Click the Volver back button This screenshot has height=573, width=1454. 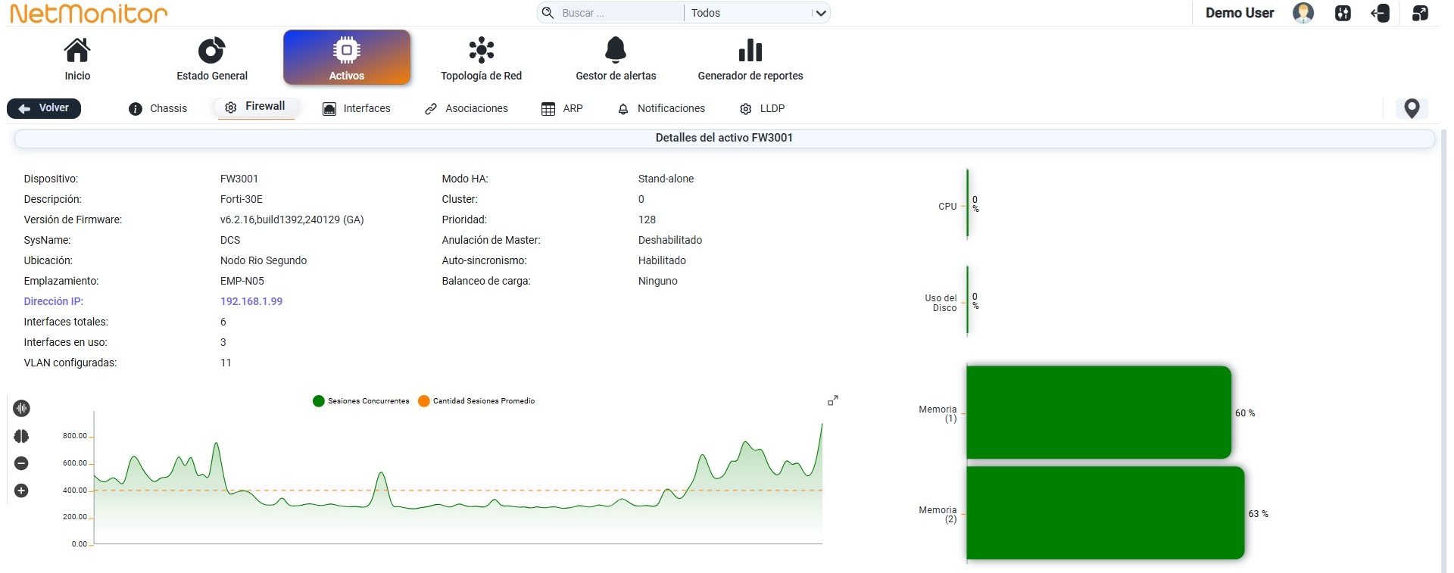pos(44,108)
